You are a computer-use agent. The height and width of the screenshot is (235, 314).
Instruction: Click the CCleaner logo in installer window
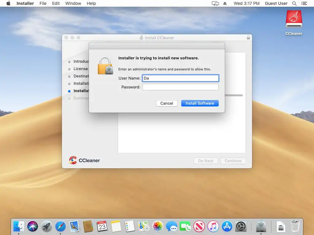tap(84, 160)
